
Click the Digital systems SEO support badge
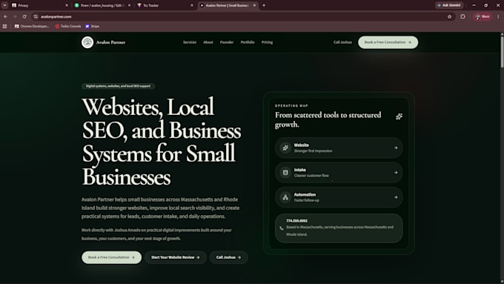[x=118, y=86]
